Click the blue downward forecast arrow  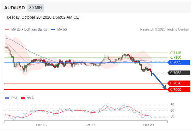[159, 81]
